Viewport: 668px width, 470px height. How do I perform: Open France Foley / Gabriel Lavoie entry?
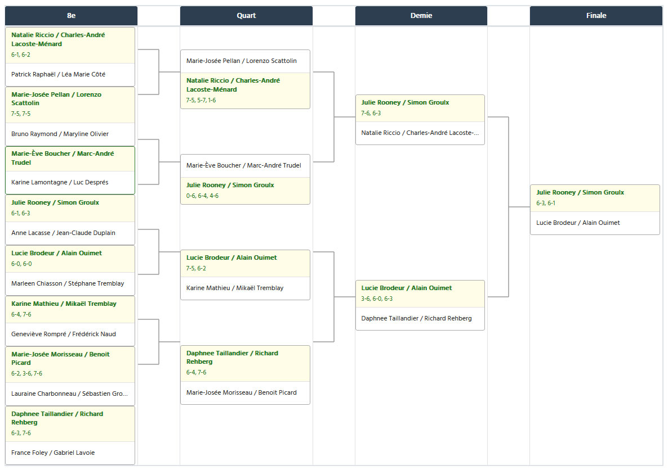tap(70, 453)
